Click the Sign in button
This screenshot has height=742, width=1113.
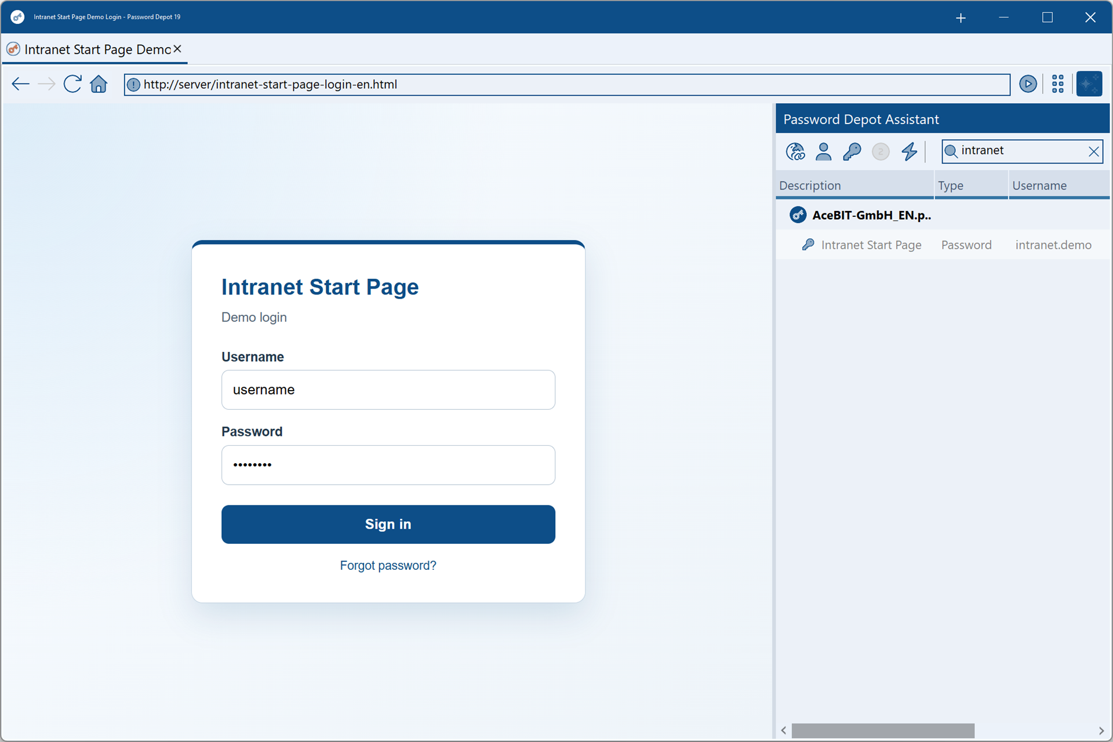tap(388, 524)
